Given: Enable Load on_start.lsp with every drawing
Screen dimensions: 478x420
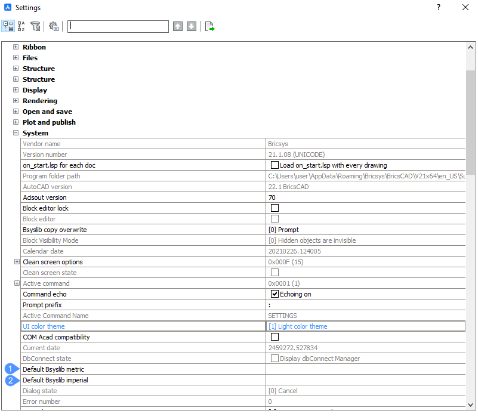Looking at the screenshot, I should click(275, 165).
